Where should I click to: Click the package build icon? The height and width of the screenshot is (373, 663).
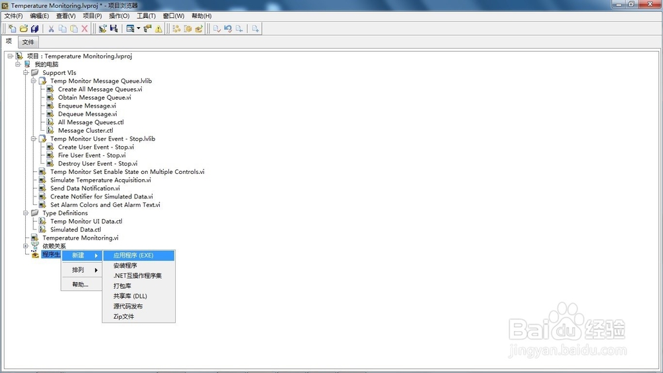[188, 29]
